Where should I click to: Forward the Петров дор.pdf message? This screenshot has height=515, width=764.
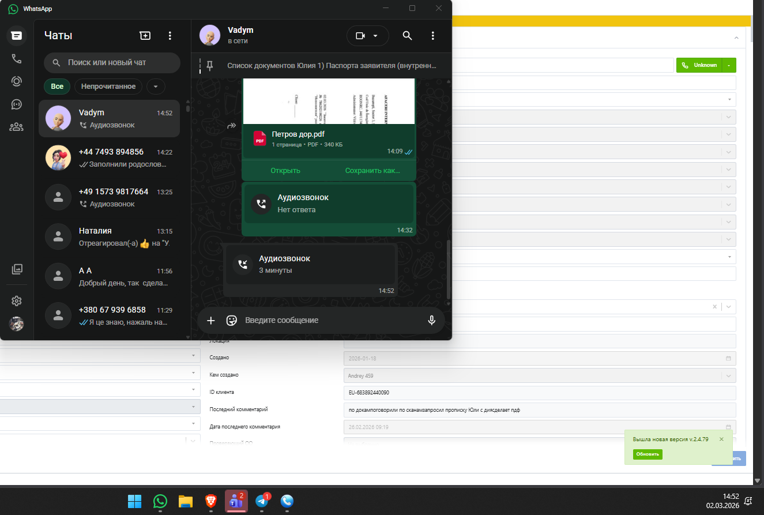(232, 126)
